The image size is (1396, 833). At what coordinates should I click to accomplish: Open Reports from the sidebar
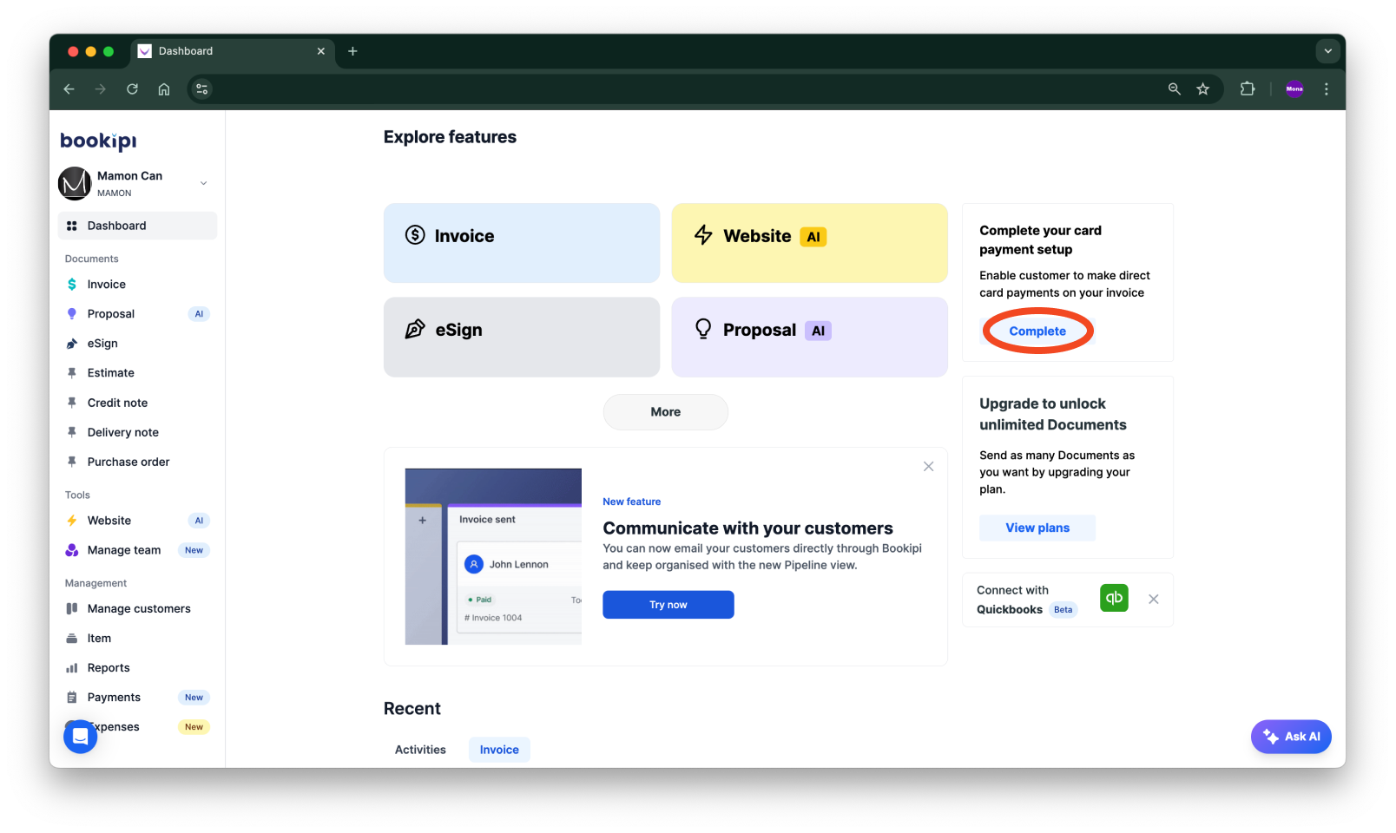click(109, 667)
